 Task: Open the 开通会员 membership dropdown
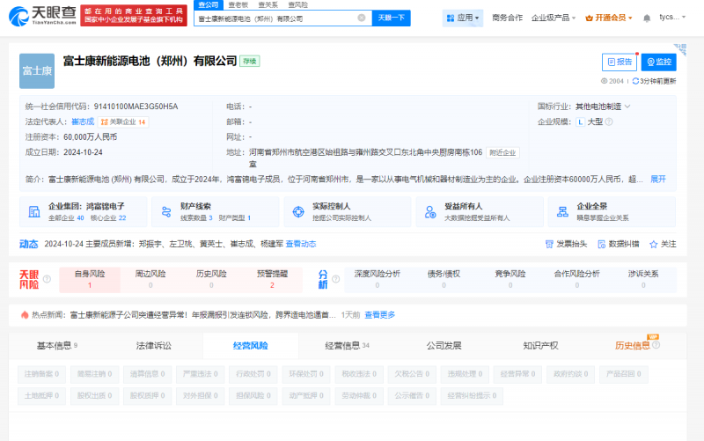tap(608, 18)
